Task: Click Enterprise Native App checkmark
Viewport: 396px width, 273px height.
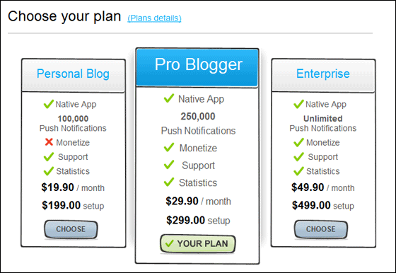Action: 298,104
